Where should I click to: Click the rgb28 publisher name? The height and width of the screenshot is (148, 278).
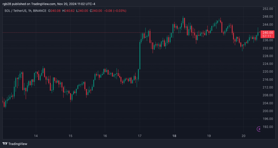tap(7, 4)
